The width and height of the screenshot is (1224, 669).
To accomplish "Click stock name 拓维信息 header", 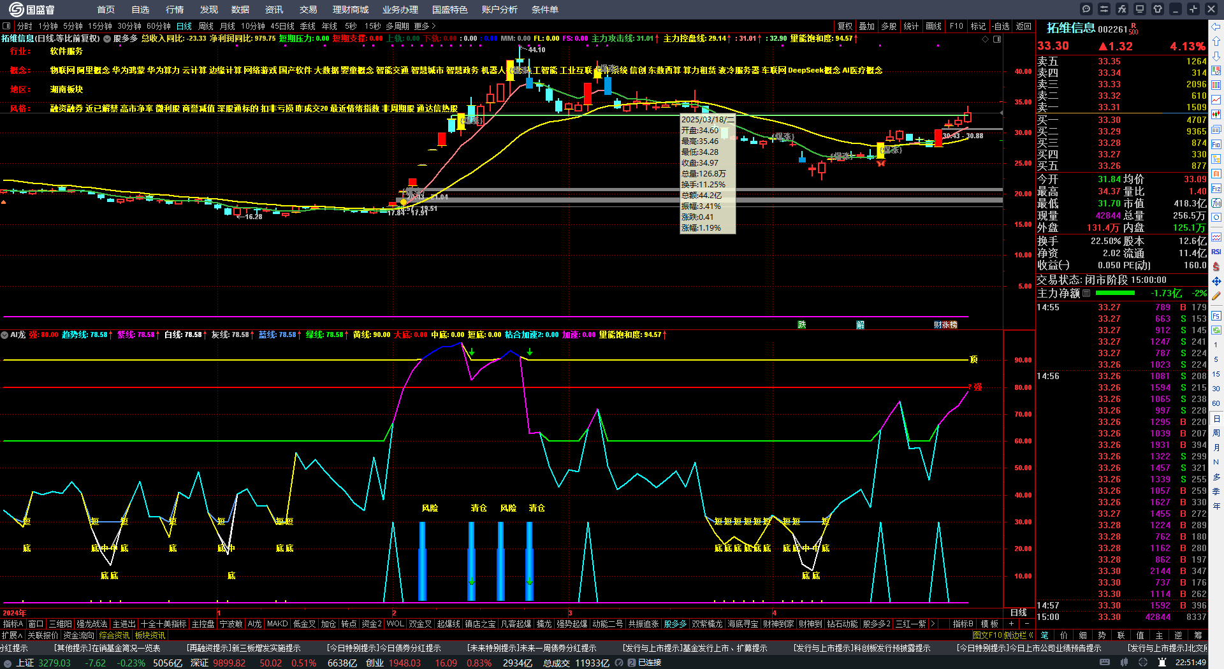I will point(1071,28).
